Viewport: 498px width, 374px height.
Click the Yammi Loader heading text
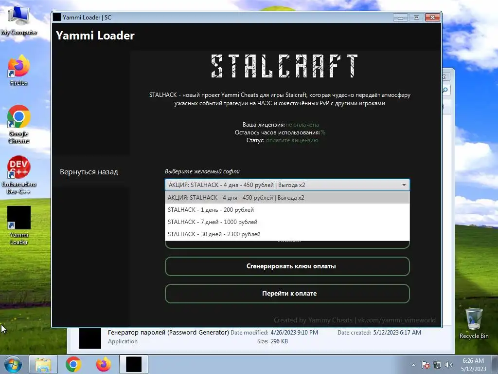(95, 35)
